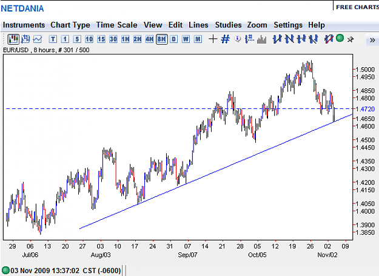Switch to the 30 minute time scale
Screen dimensions: 379x276
point(113,39)
